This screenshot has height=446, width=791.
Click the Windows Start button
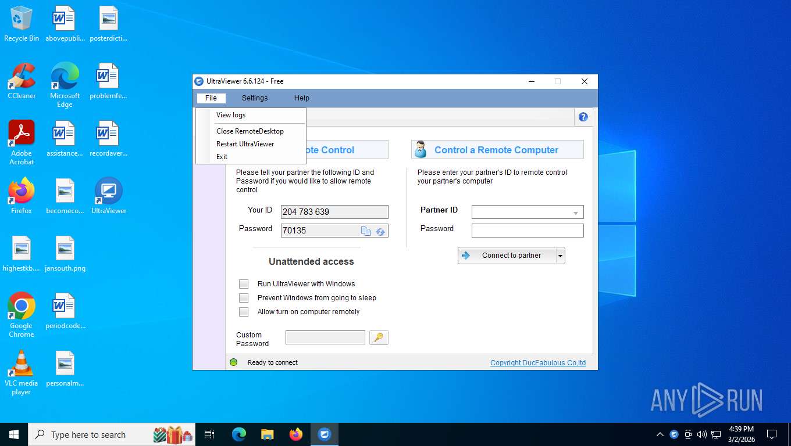coord(14,434)
